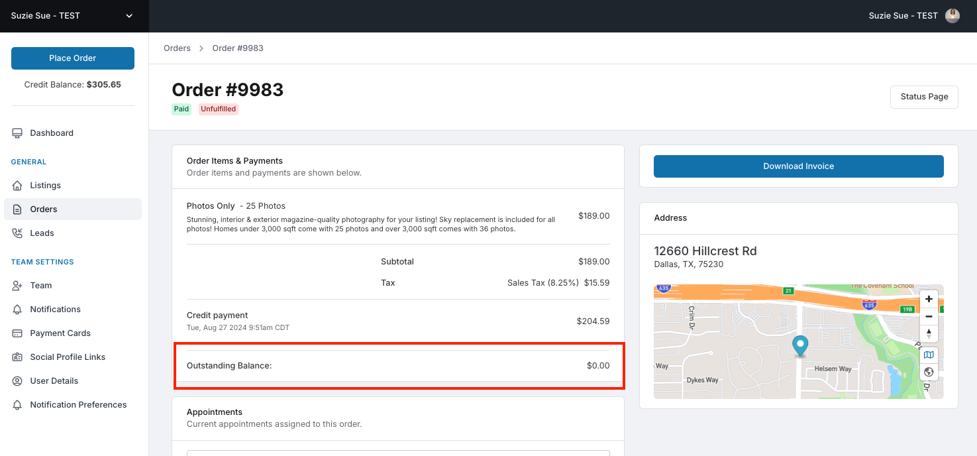Viewport: 977px width, 456px height.
Task: Click the Leads phone icon
Action: pos(17,233)
